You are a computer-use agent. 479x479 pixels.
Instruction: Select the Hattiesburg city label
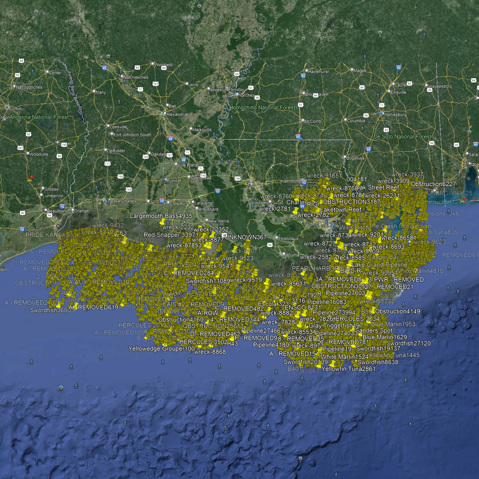[x=395, y=114]
